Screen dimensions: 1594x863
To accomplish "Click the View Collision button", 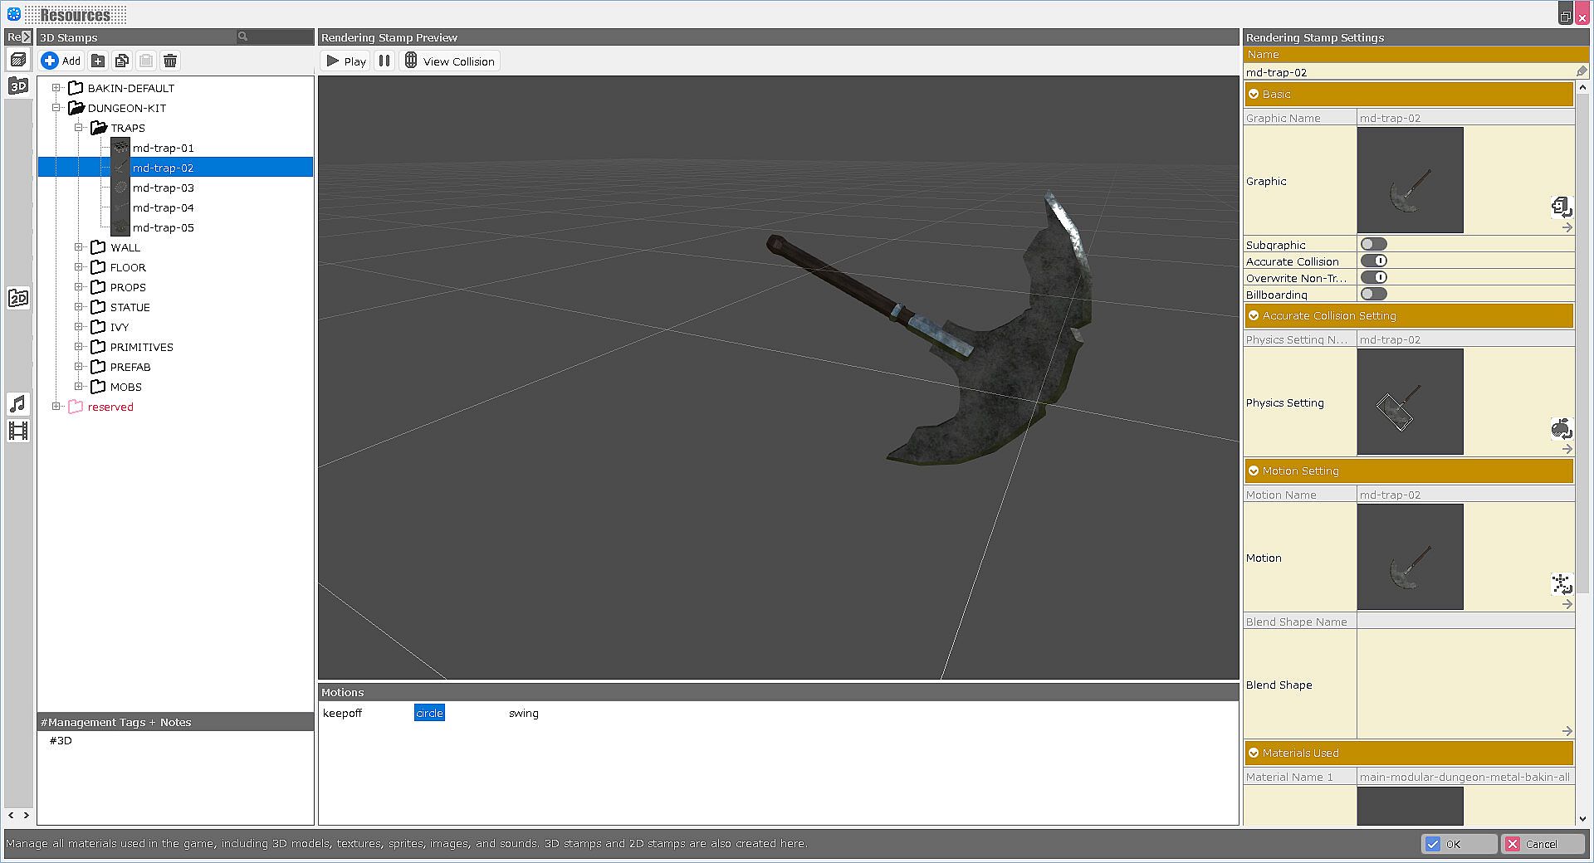I will click(x=449, y=61).
